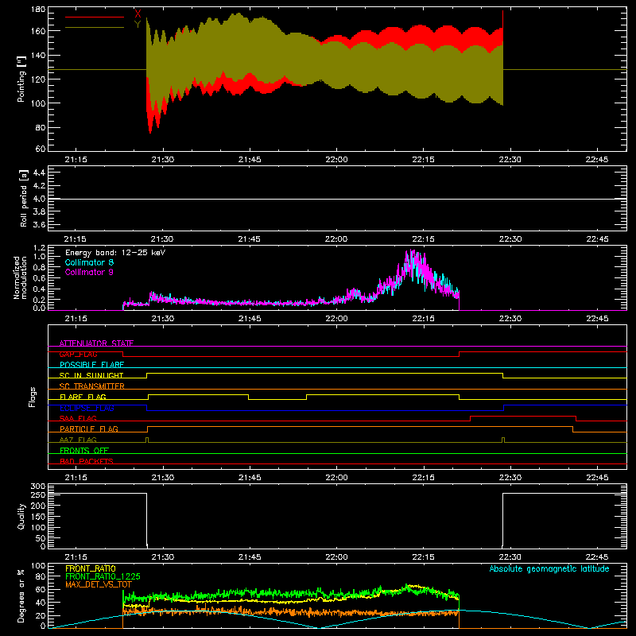
Task: Select the PARTICLE_FLAG label
Action: [x=89, y=429]
